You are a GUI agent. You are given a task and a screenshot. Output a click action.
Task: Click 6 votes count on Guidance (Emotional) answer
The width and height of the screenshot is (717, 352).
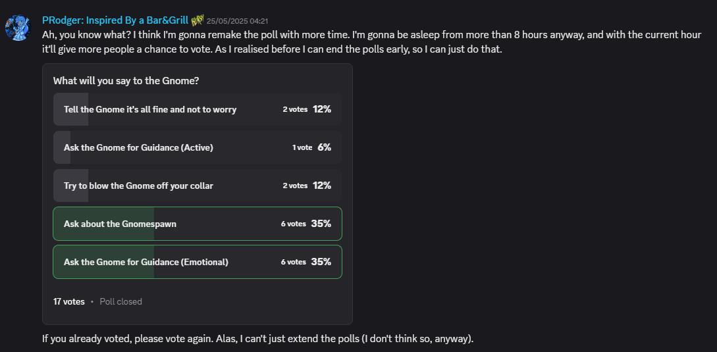pyautogui.click(x=294, y=262)
